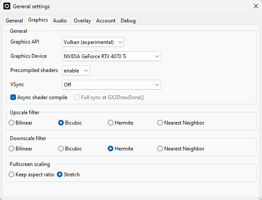262x200 pixels.
Task: Select Keep aspect ratio scaling
Action: click(x=12, y=175)
